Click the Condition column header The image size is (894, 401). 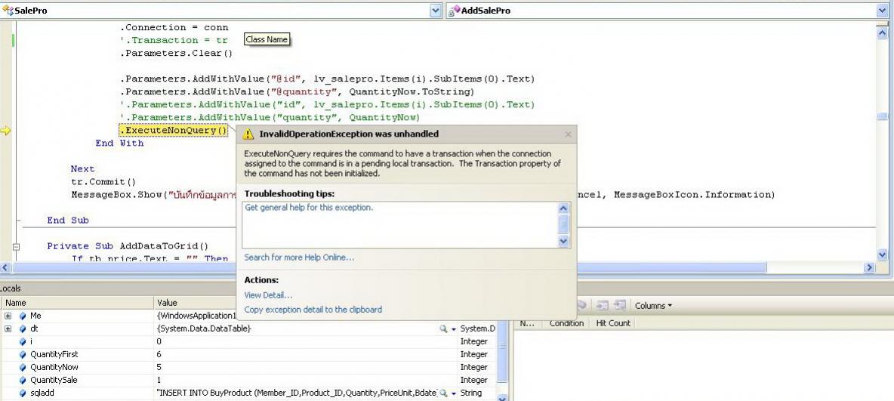click(x=566, y=323)
